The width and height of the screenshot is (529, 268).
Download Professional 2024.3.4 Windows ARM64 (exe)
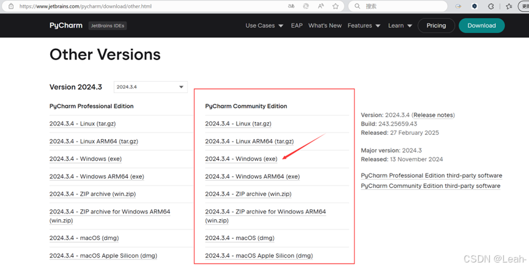(x=97, y=176)
